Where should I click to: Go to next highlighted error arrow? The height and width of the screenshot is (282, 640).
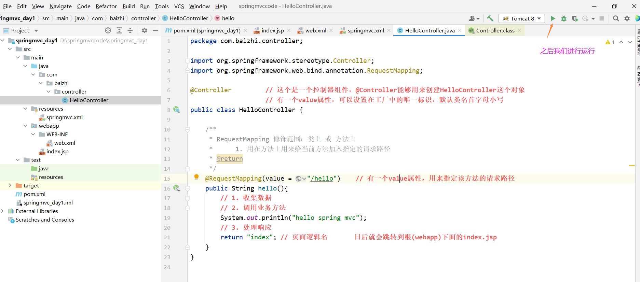(x=630, y=42)
